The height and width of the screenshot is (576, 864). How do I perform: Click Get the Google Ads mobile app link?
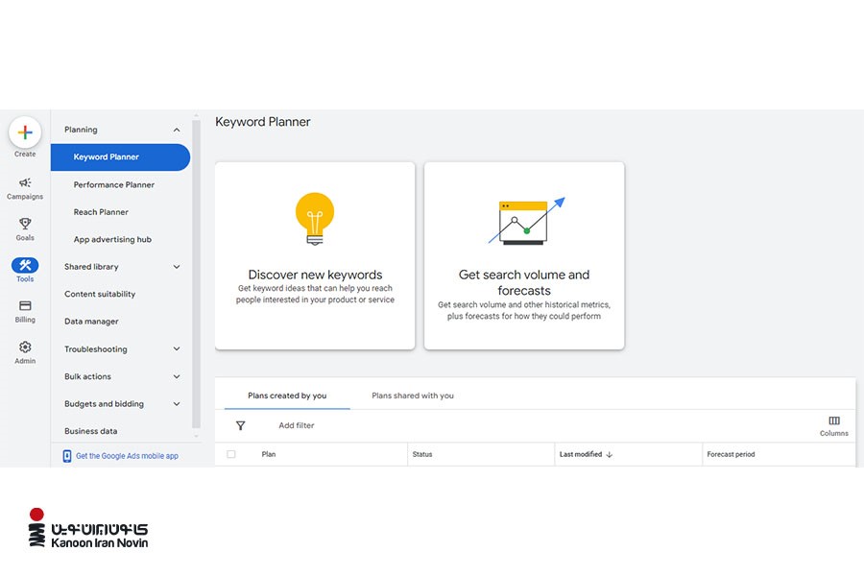[x=127, y=456]
